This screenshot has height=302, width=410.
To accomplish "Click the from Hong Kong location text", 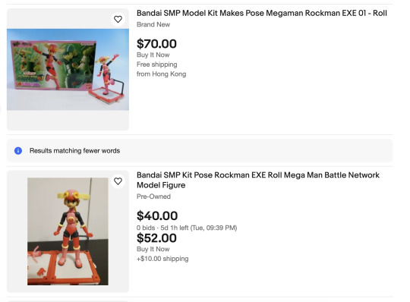I will (x=161, y=74).
